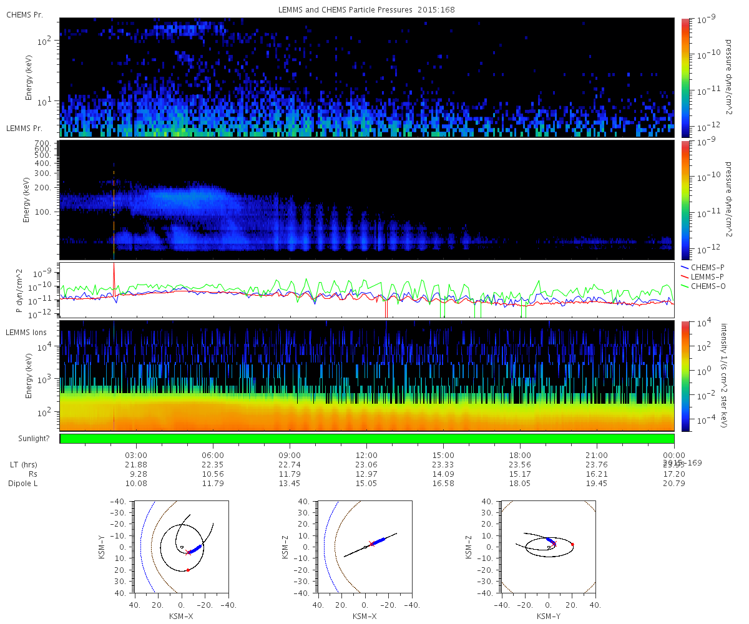Click Energy (keV) label of CHEMS Pr. panel
Viewport: 749px width, 624px height.
[29, 77]
